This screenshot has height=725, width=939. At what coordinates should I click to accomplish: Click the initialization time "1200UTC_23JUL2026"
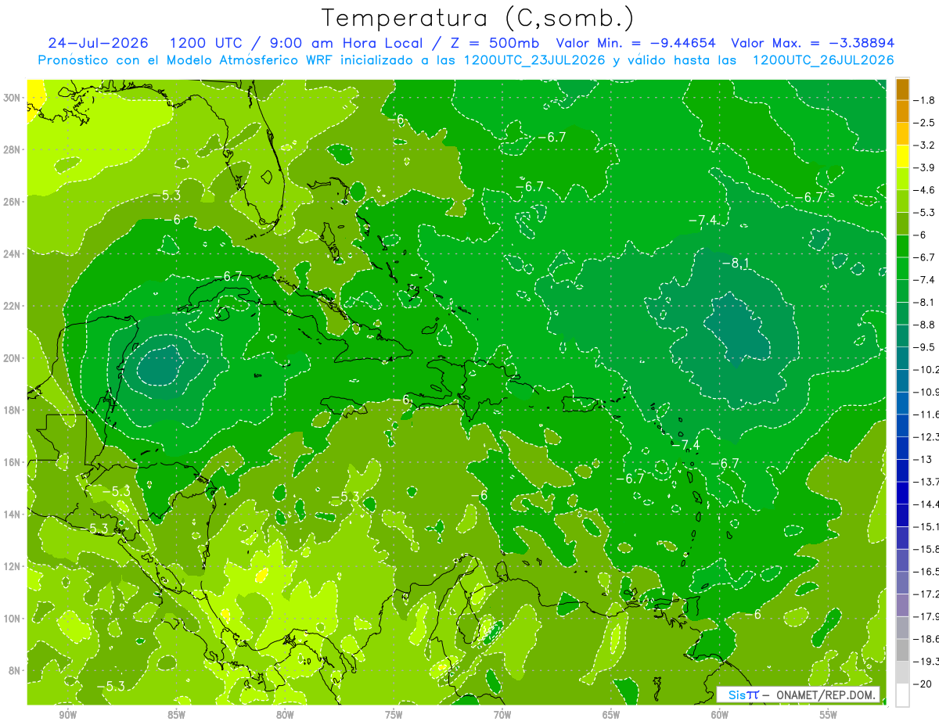(534, 59)
